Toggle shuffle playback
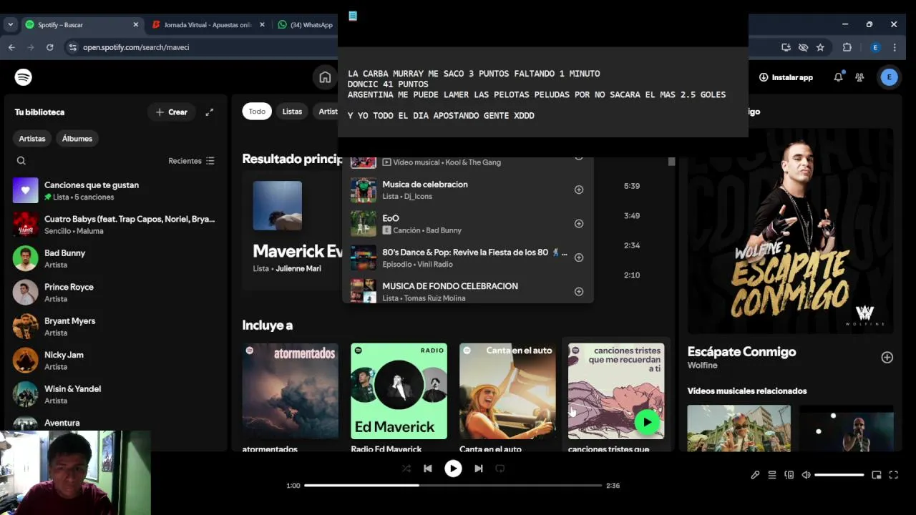 tap(406, 469)
